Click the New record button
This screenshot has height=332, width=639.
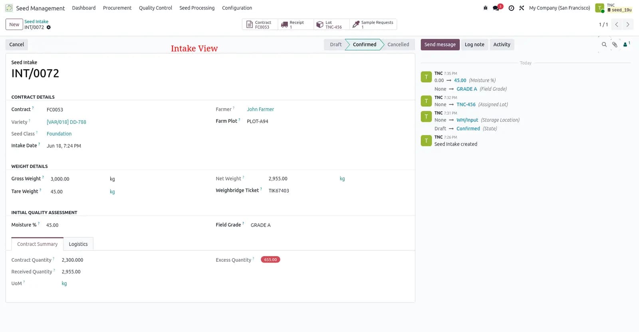coord(14,24)
